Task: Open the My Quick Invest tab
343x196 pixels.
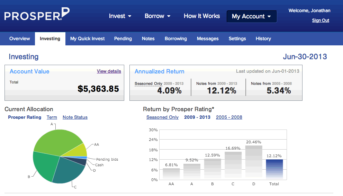Action: tap(88, 39)
